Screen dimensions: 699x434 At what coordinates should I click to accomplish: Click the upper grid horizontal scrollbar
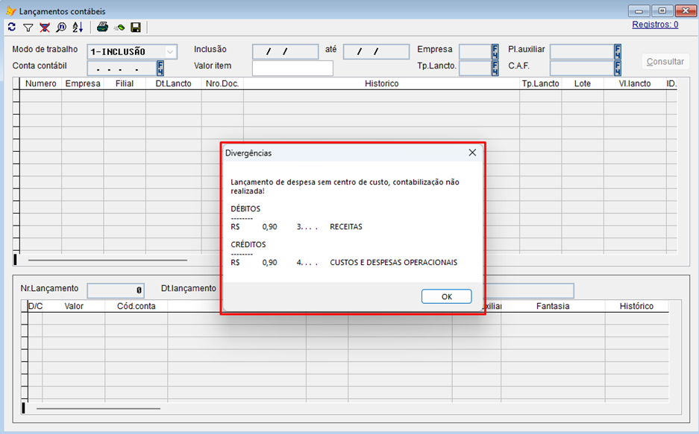[x=107, y=261]
